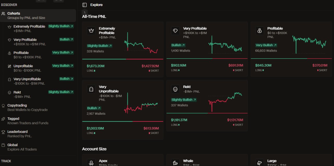Click Very Bullish badge next to sidebar Profitable
The width and height of the screenshot is (334, 166).
(x=63, y=53)
